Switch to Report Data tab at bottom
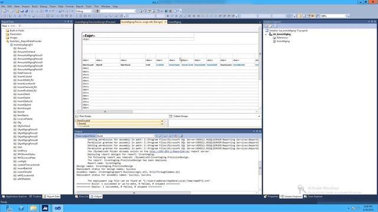 (51, 197)
